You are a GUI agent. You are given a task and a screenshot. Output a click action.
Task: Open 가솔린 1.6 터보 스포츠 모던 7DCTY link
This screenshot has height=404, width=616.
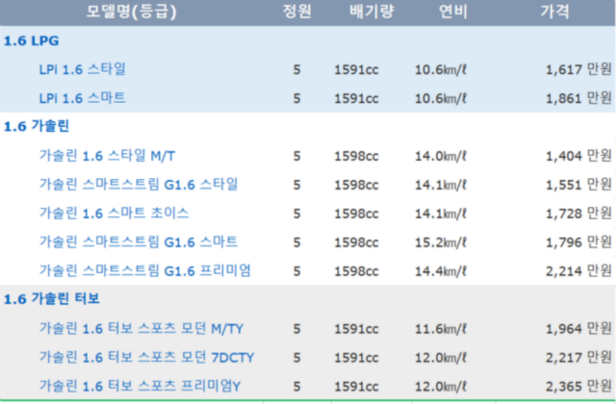click(x=146, y=357)
